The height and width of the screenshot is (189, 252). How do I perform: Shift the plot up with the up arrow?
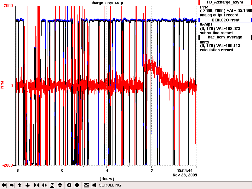(x=20, y=185)
